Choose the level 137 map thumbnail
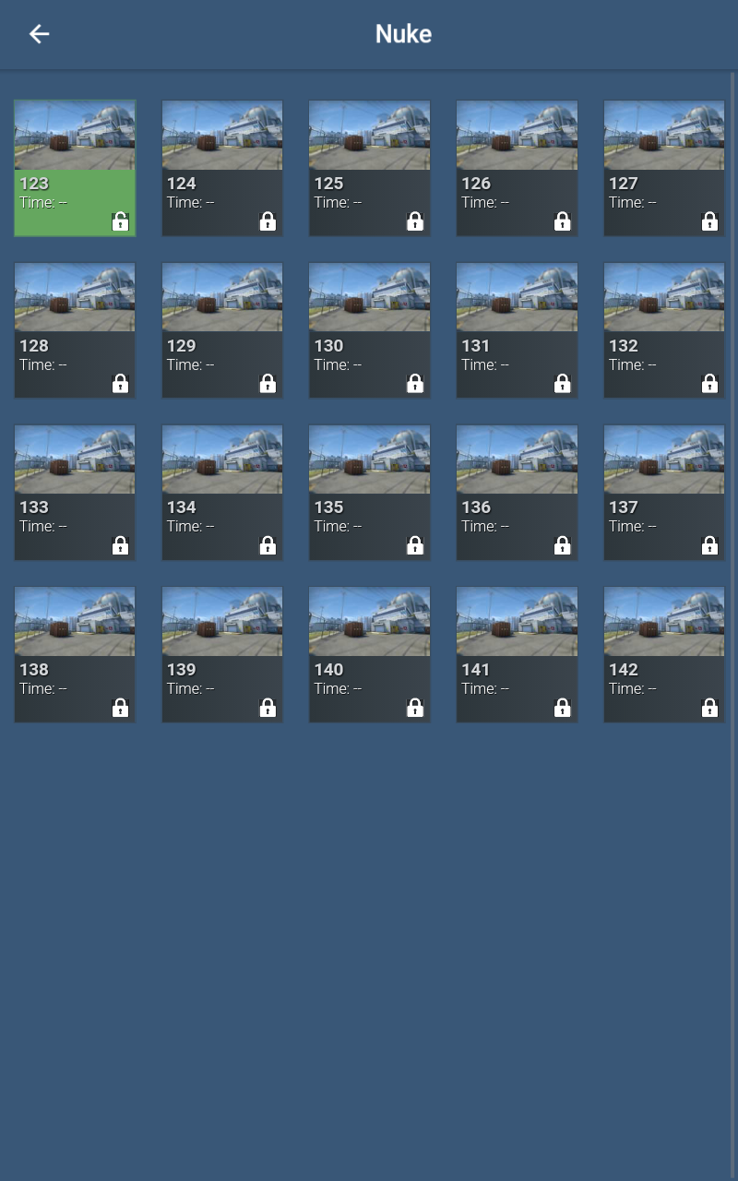Image resolution: width=738 pixels, height=1181 pixels. (x=664, y=459)
